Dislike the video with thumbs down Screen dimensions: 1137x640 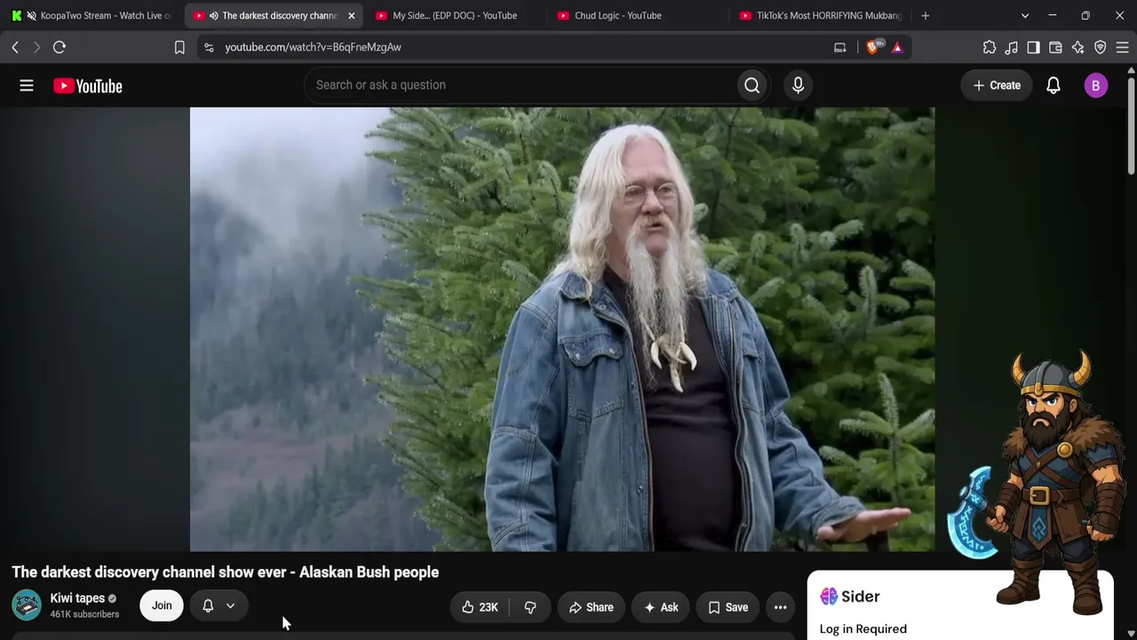pos(530,607)
